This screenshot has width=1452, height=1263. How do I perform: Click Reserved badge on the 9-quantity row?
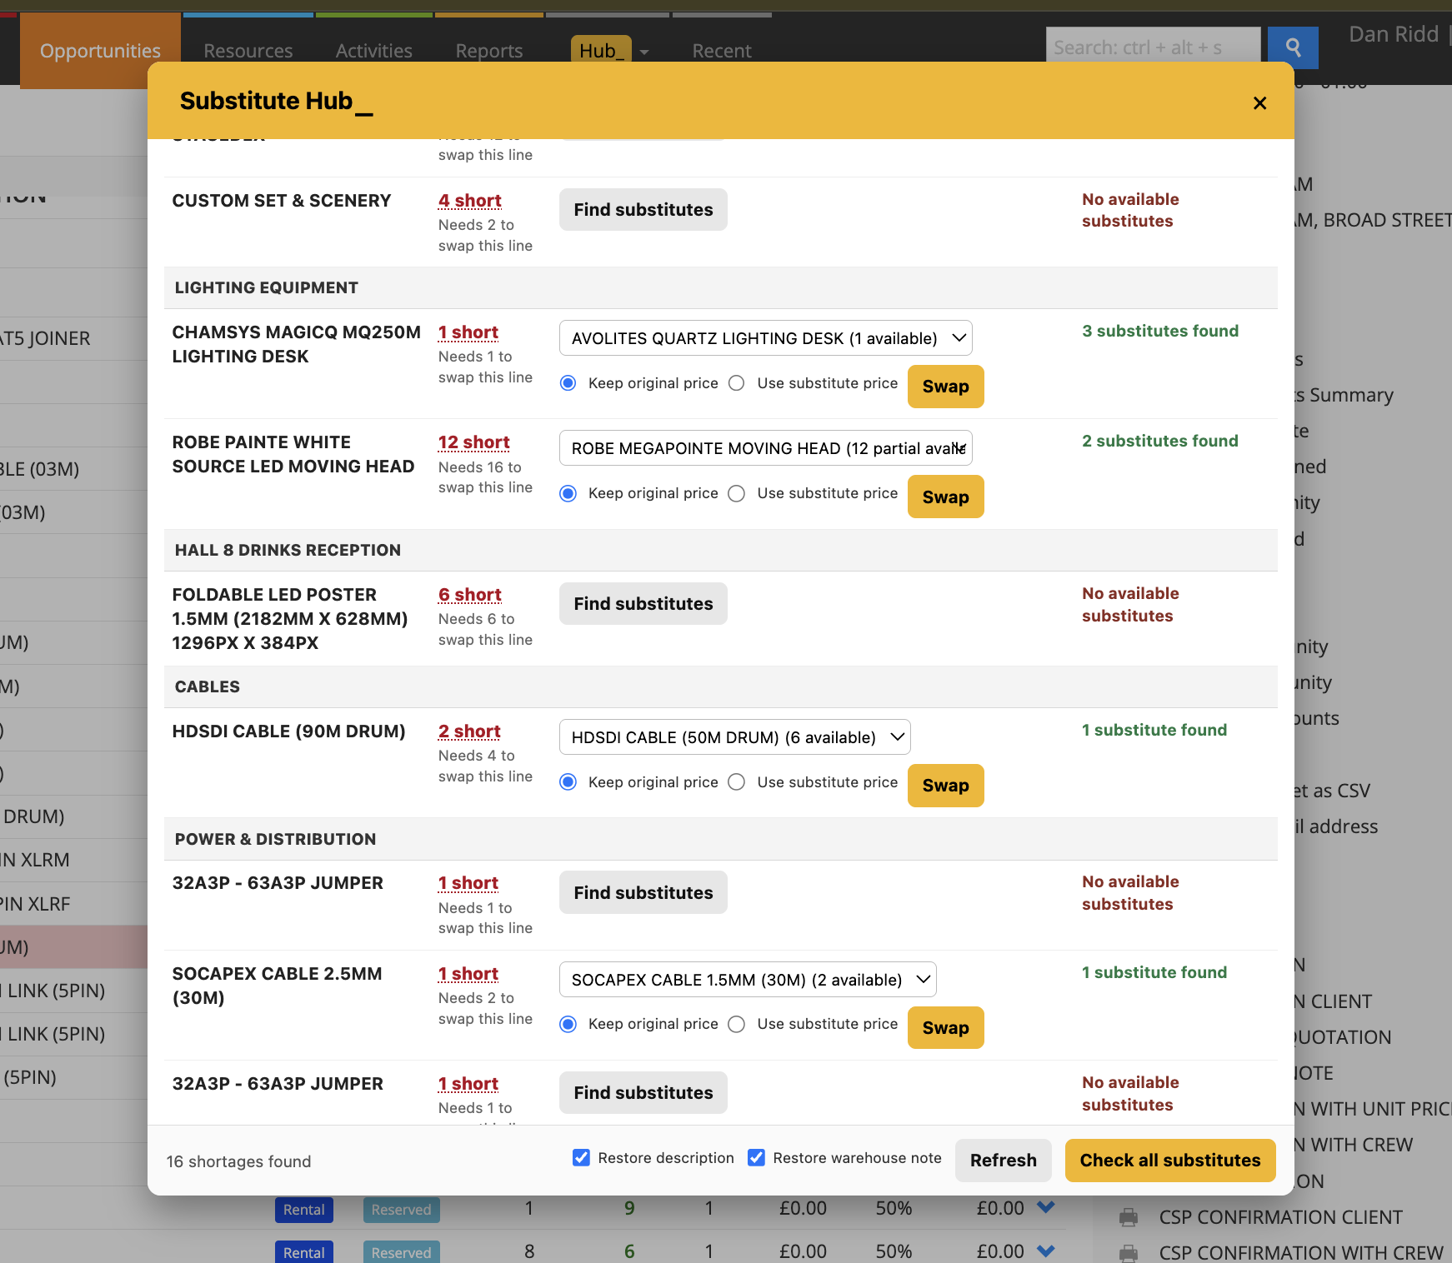pyautogui.click(x=402, y=1210)
